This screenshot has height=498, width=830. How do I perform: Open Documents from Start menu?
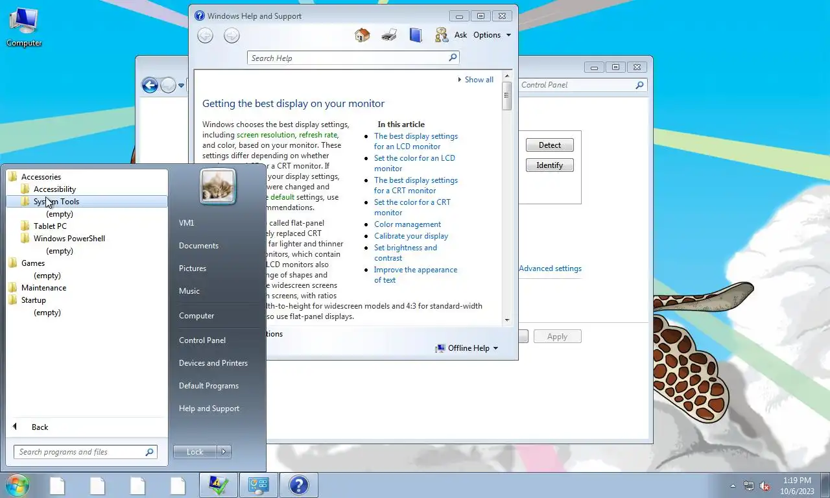[198, 245]
